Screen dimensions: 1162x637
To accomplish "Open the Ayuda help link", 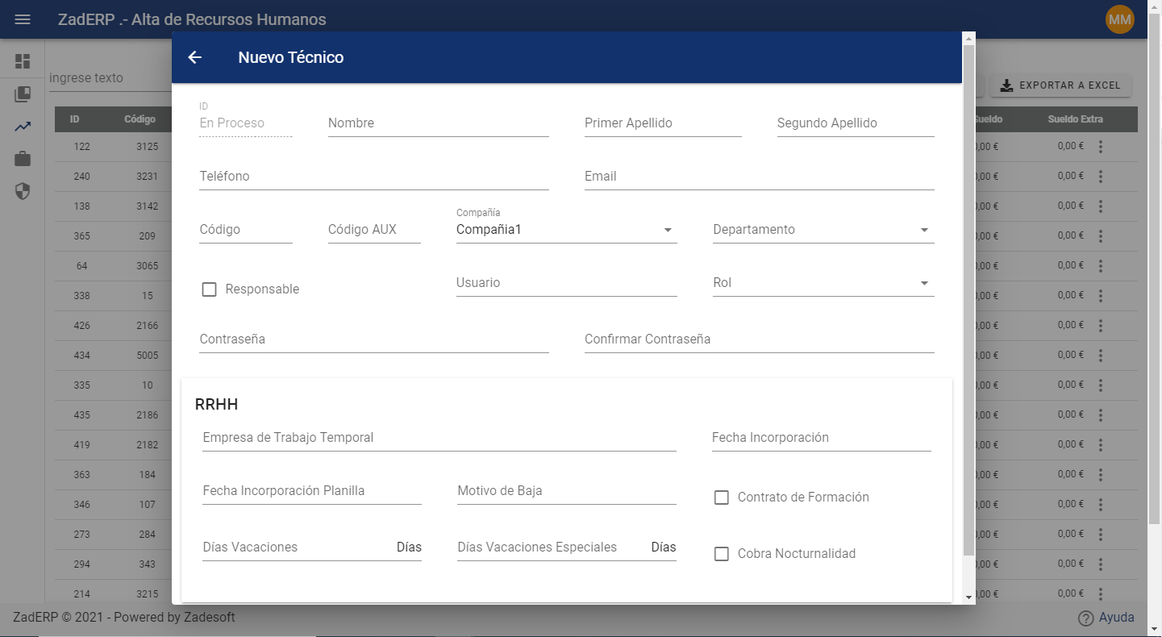I will [x=1116, y=618].
